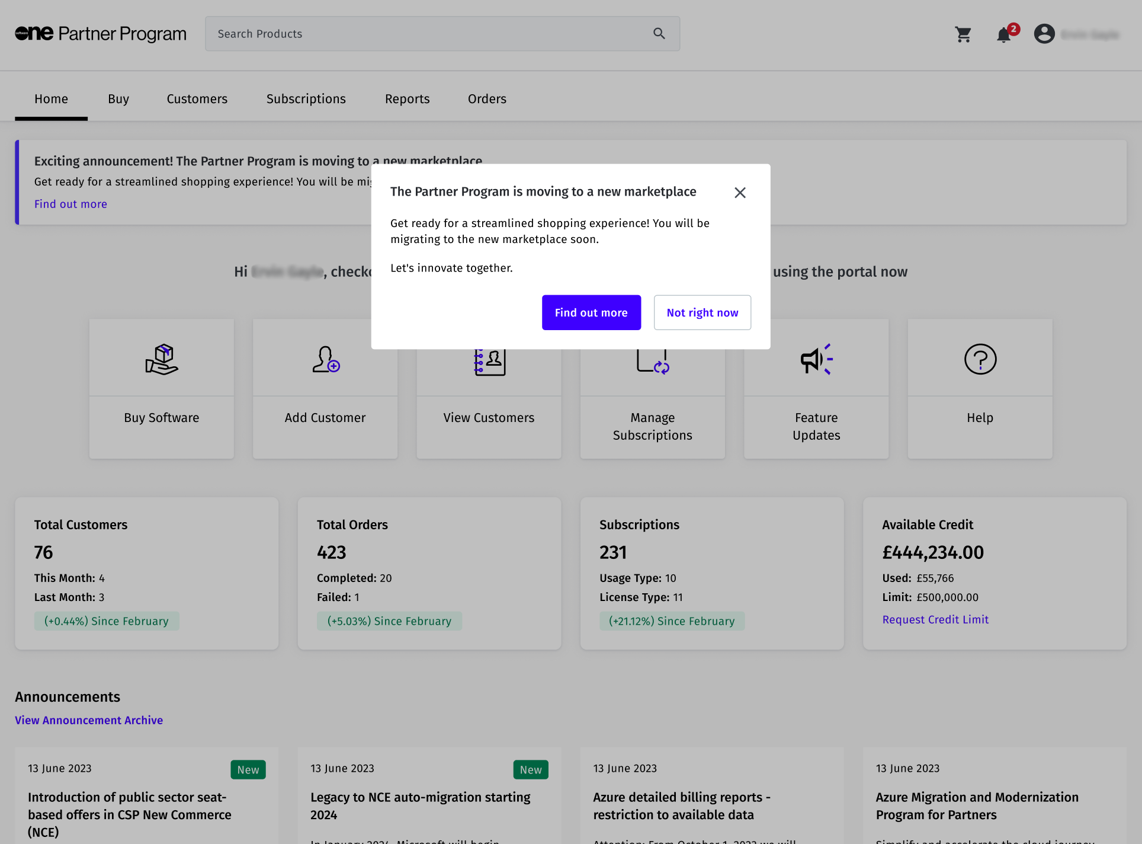Open the Request Credit Limit link
This screenshot has height=844, width=1142.
(935, 619)
